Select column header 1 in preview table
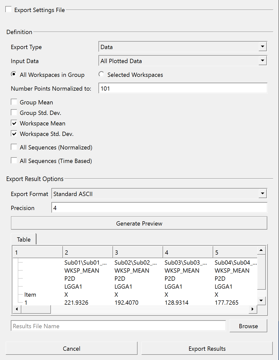Viewport: 279px width, 360px height. click(38, 252)
